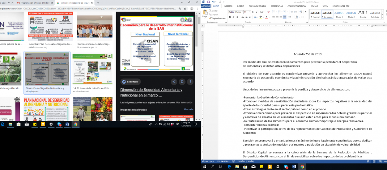Screen dimensions: 387x170
Task: Open more options in image preview
Action: 190,82
